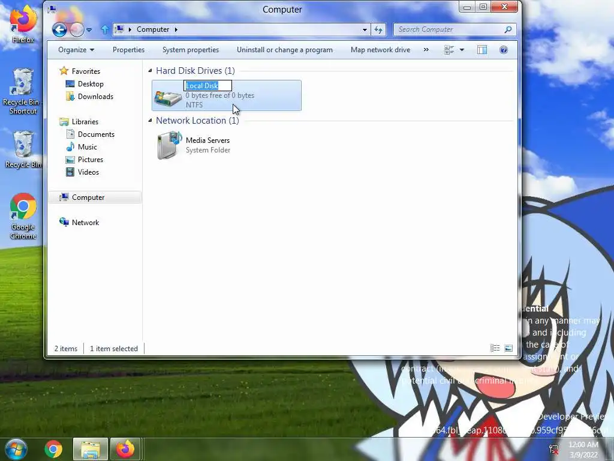Open the Documents library
Screen dimensions: 614x461
click(x=96, y=134)
